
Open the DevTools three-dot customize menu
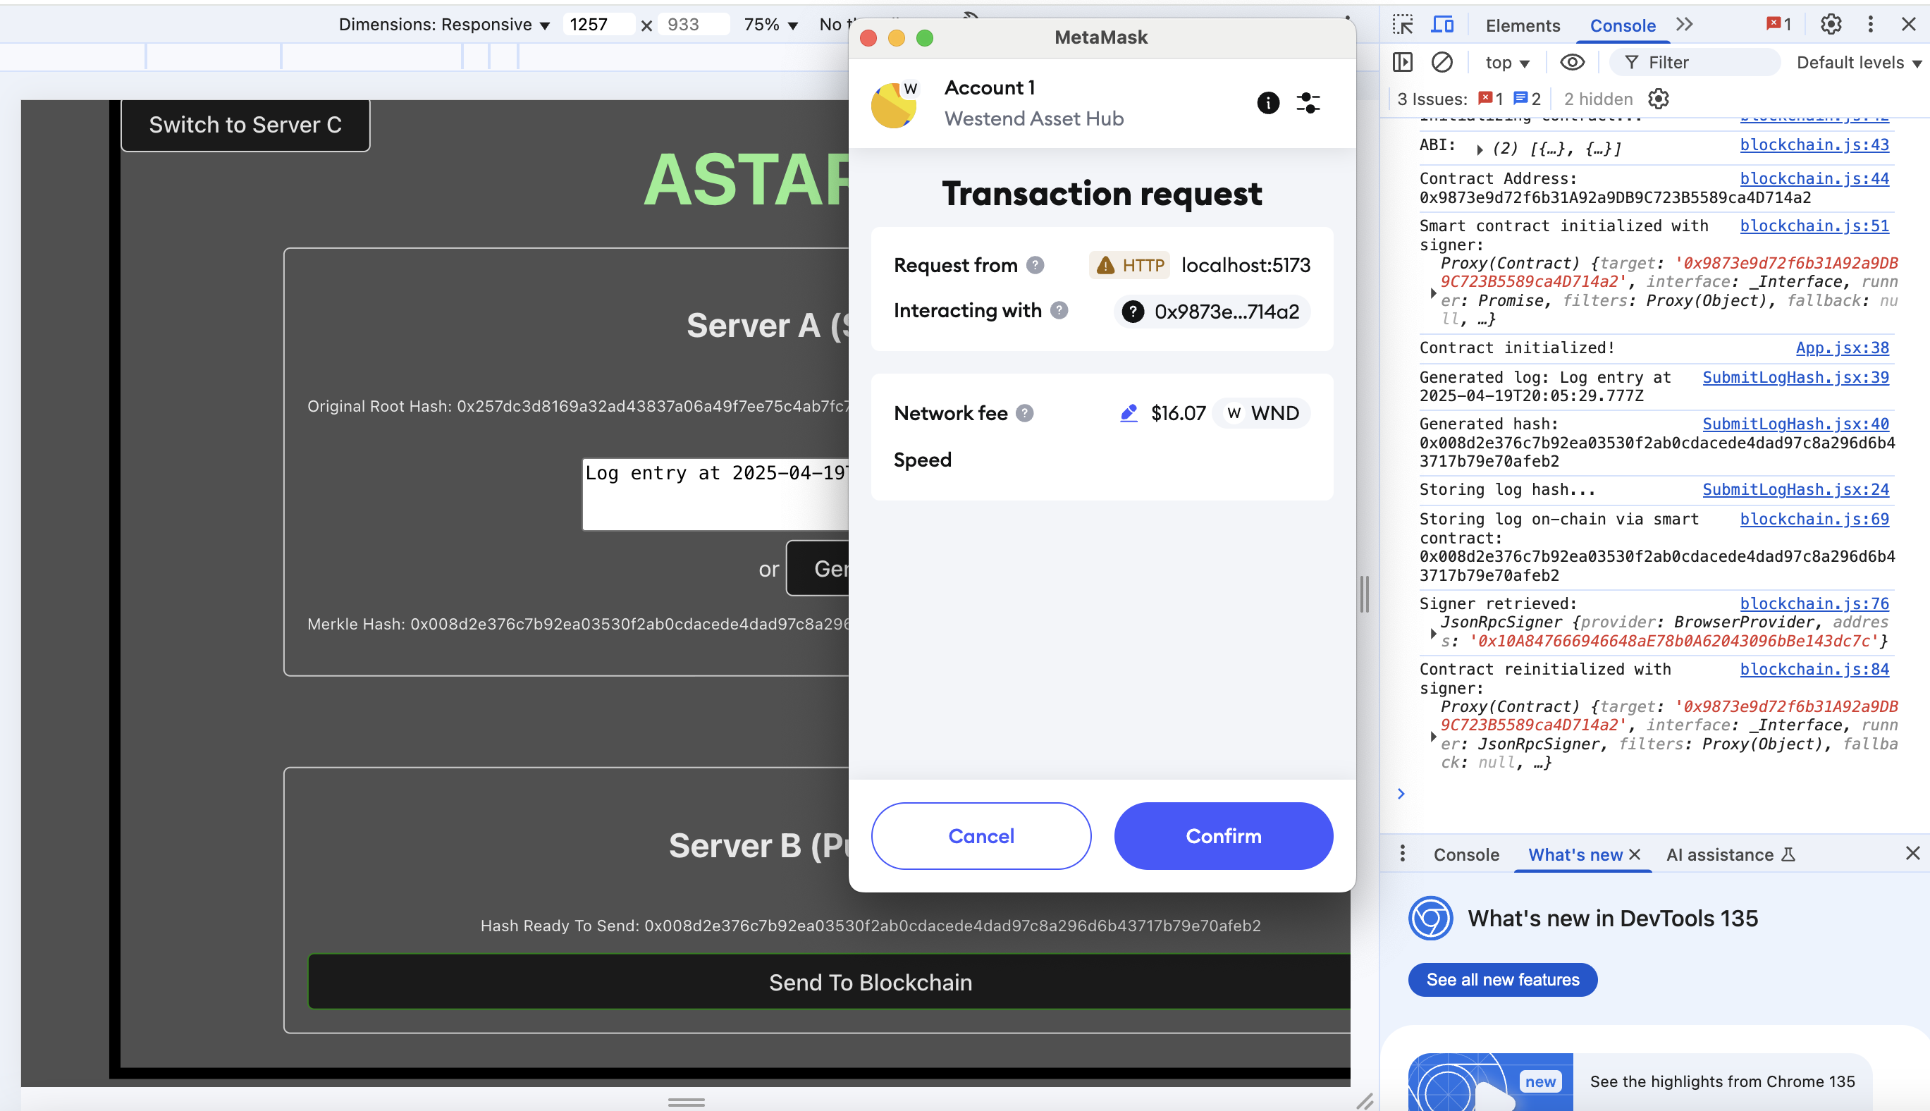tap(1870, 25)
